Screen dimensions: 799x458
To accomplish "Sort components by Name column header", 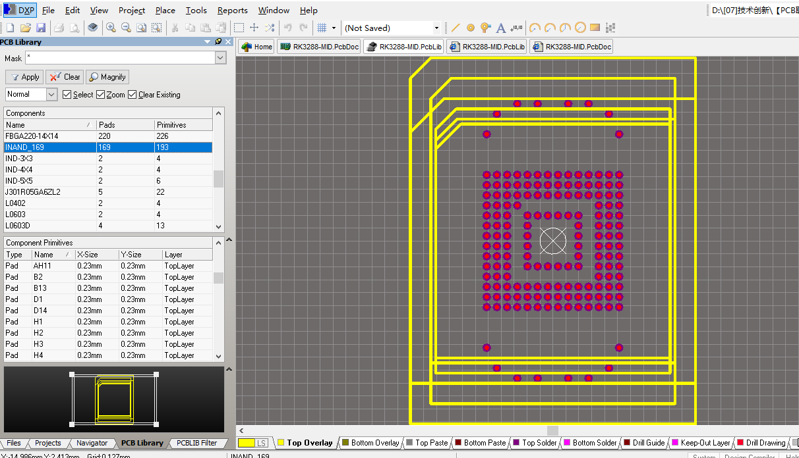I will 49,124.
